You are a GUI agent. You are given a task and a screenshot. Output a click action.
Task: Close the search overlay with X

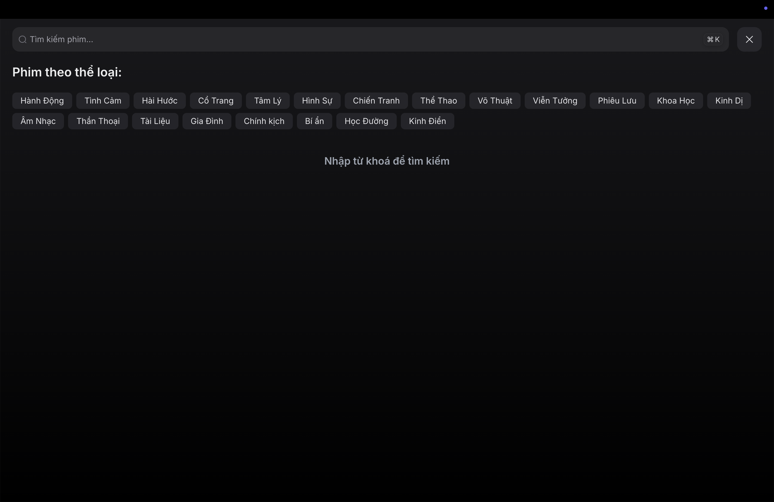point(749,39)
